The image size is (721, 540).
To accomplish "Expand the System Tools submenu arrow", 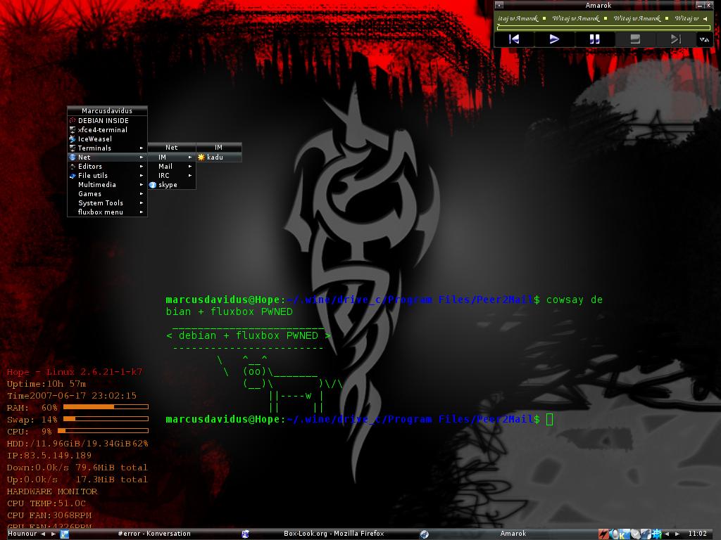I will click(x=142, y=203).
